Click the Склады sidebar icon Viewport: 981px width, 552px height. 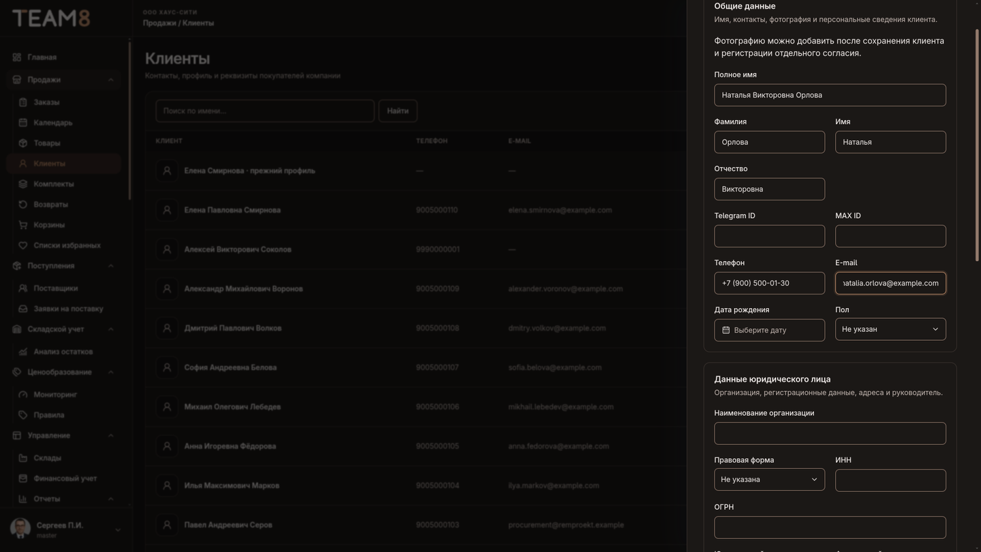coord(22,458)
